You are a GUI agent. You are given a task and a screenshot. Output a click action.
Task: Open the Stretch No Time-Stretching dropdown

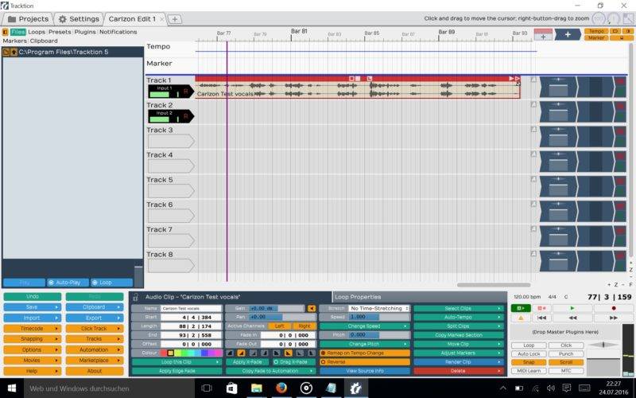click(378, 308)
